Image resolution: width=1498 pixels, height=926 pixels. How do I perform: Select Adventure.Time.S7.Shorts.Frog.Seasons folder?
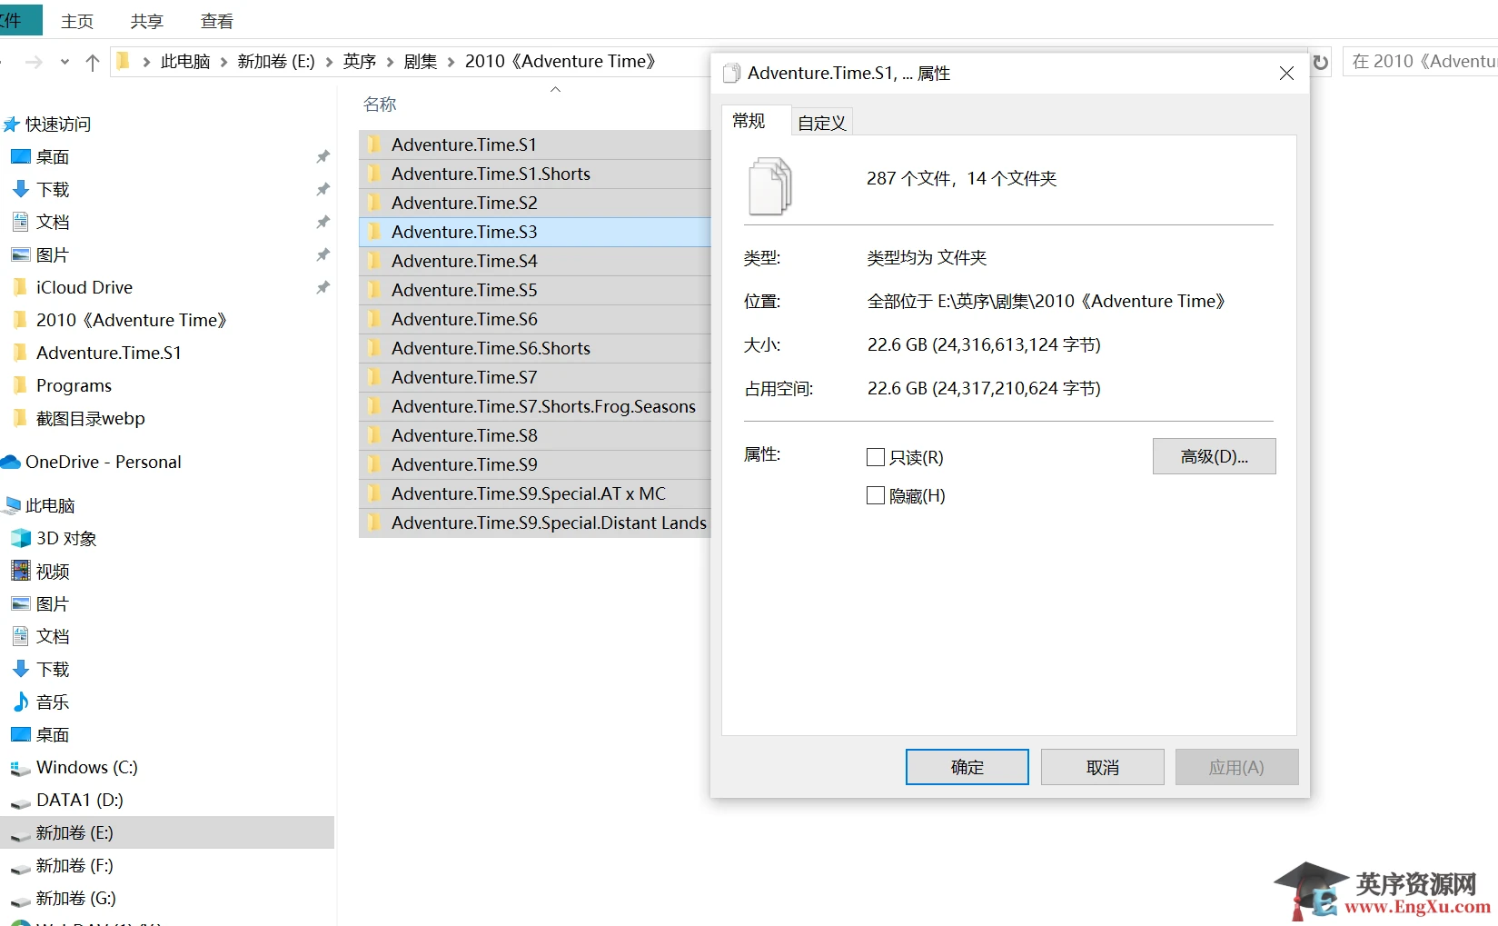click(x=535, y=406)
